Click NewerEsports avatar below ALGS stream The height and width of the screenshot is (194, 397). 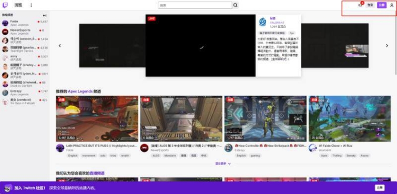pos(144,148)
